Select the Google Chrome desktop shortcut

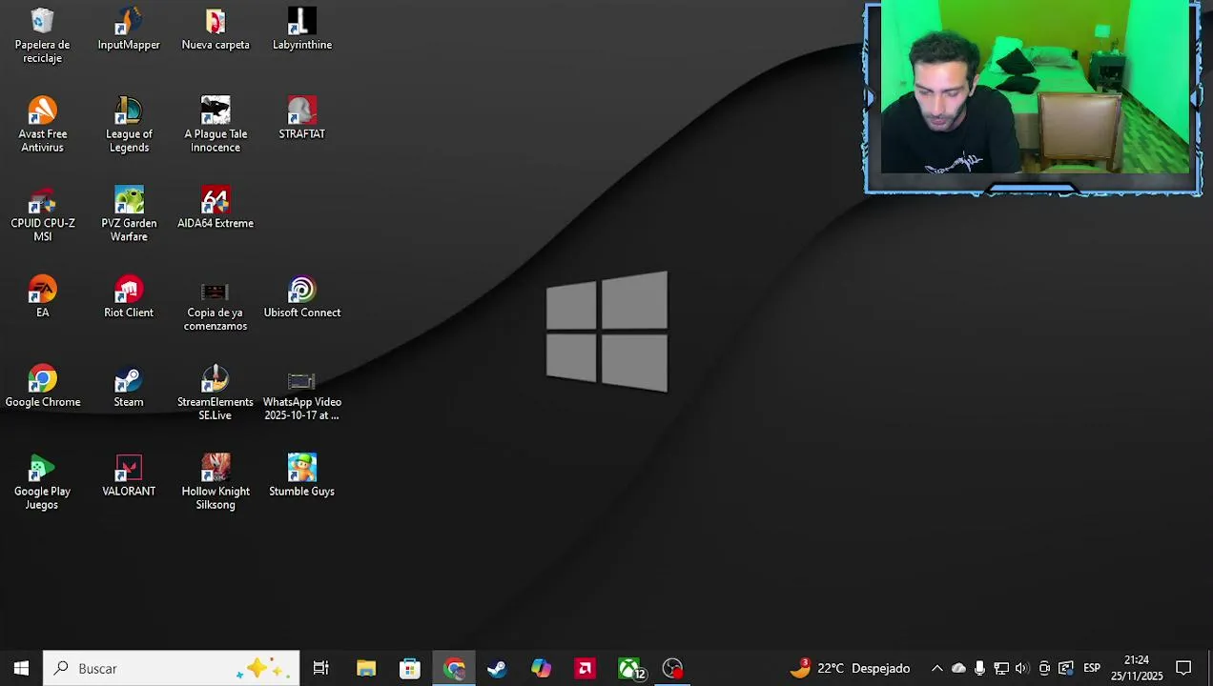tap(42, 386)
